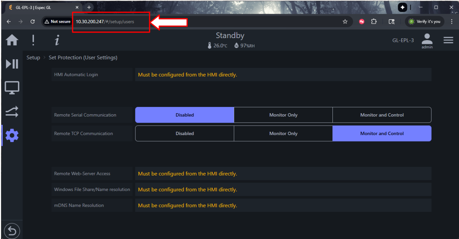The image size is (459, 239).
Task: Open the alarms exclamation icon
Action: click(x=33, y=40)
